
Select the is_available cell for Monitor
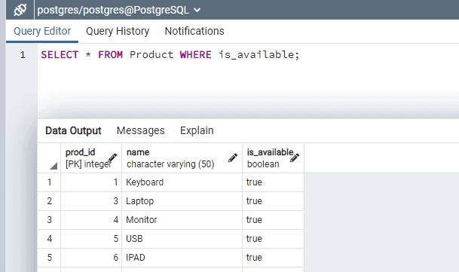point(273,219)
